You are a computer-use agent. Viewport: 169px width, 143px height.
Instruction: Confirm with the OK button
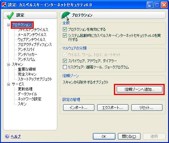click(x=104, y=136)
